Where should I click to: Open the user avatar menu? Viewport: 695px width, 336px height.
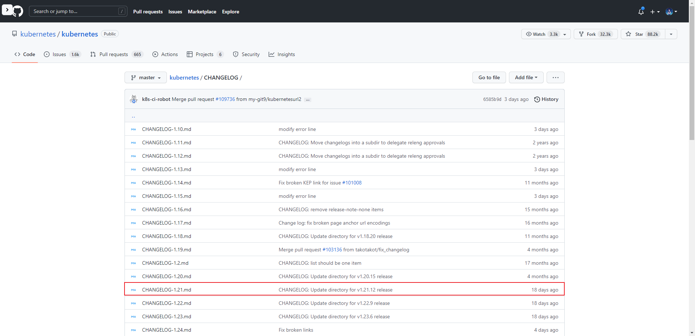(671, 12)
